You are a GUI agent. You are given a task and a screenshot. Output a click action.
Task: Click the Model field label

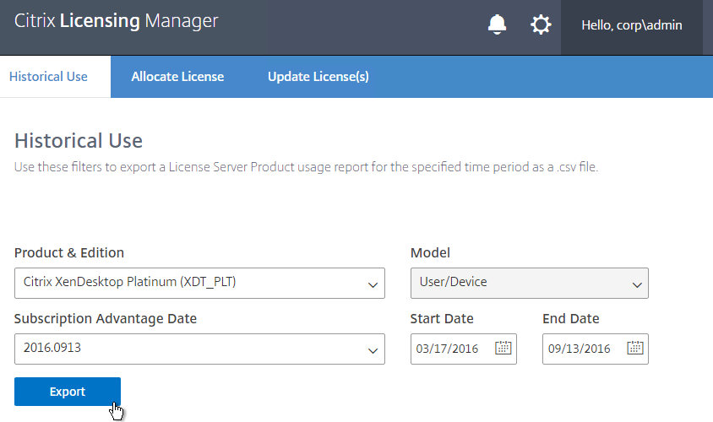(430, 252)
